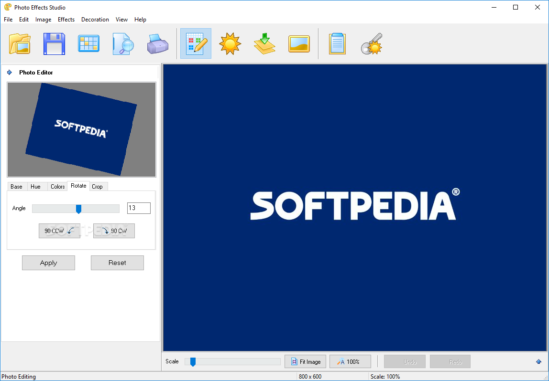Switch to the Base tab
549x381 pixels.
(16, 187)
